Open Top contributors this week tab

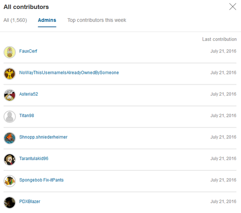pos(96,20)
